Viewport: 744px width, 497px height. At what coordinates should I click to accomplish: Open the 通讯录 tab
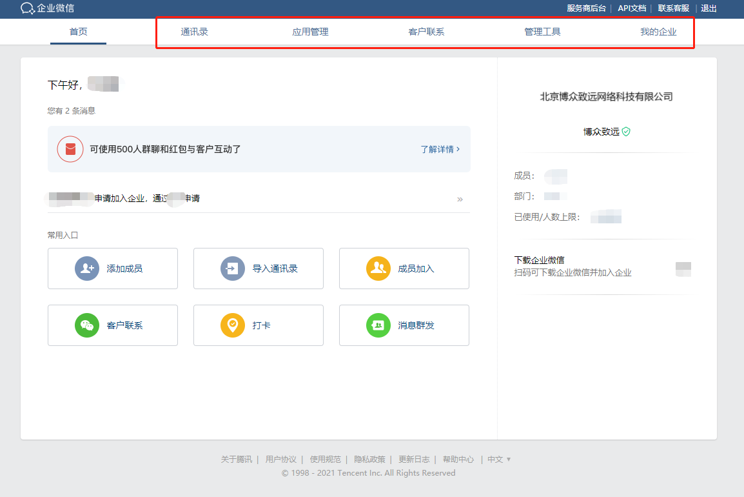pyautogui.click(x=195, y=32)
